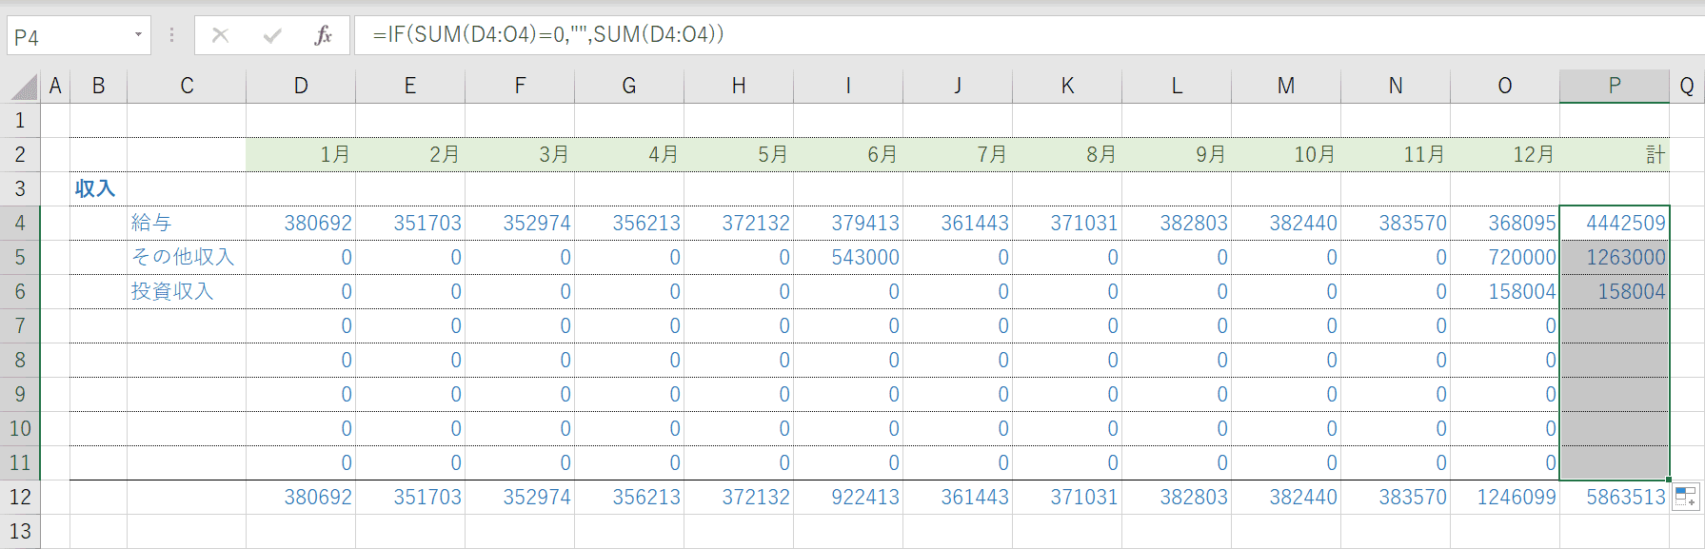Select column O header
This screenshot has height=549, width=1705.
click(1505, 87)
